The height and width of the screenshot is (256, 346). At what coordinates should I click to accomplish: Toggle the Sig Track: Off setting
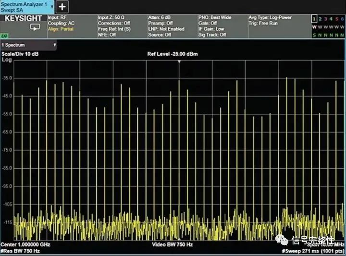212,35
